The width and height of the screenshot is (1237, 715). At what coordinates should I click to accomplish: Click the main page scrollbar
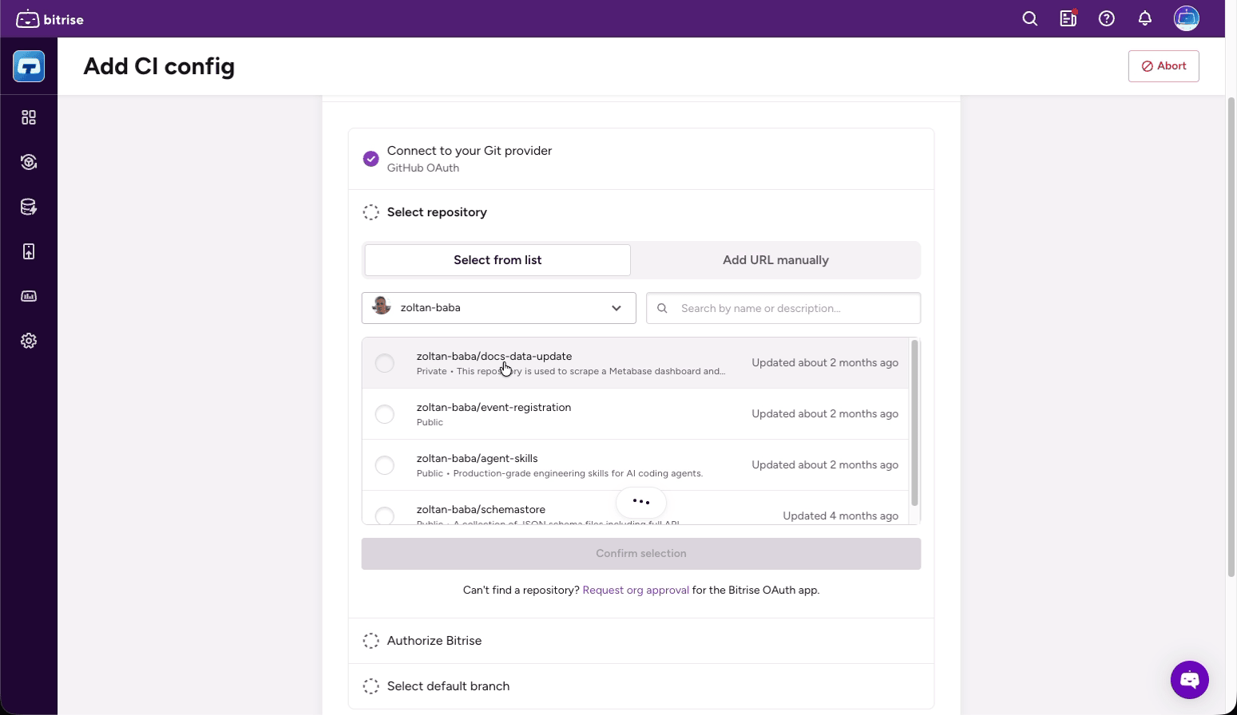1231,337
